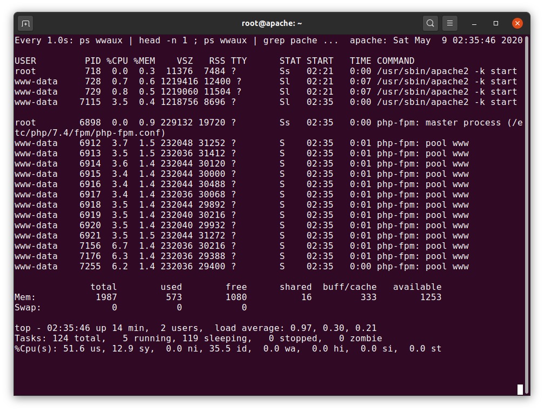
Task: Click the 'Mem:' row label
Action: [x=25, y=297]
